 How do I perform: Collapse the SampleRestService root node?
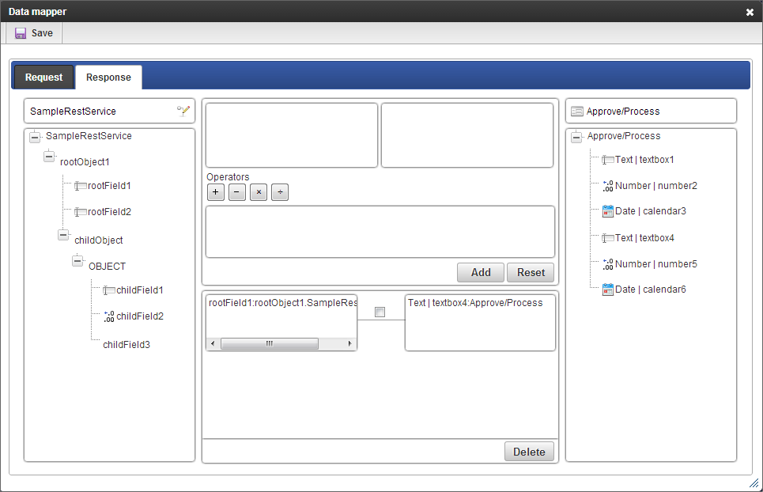point(35,137)
